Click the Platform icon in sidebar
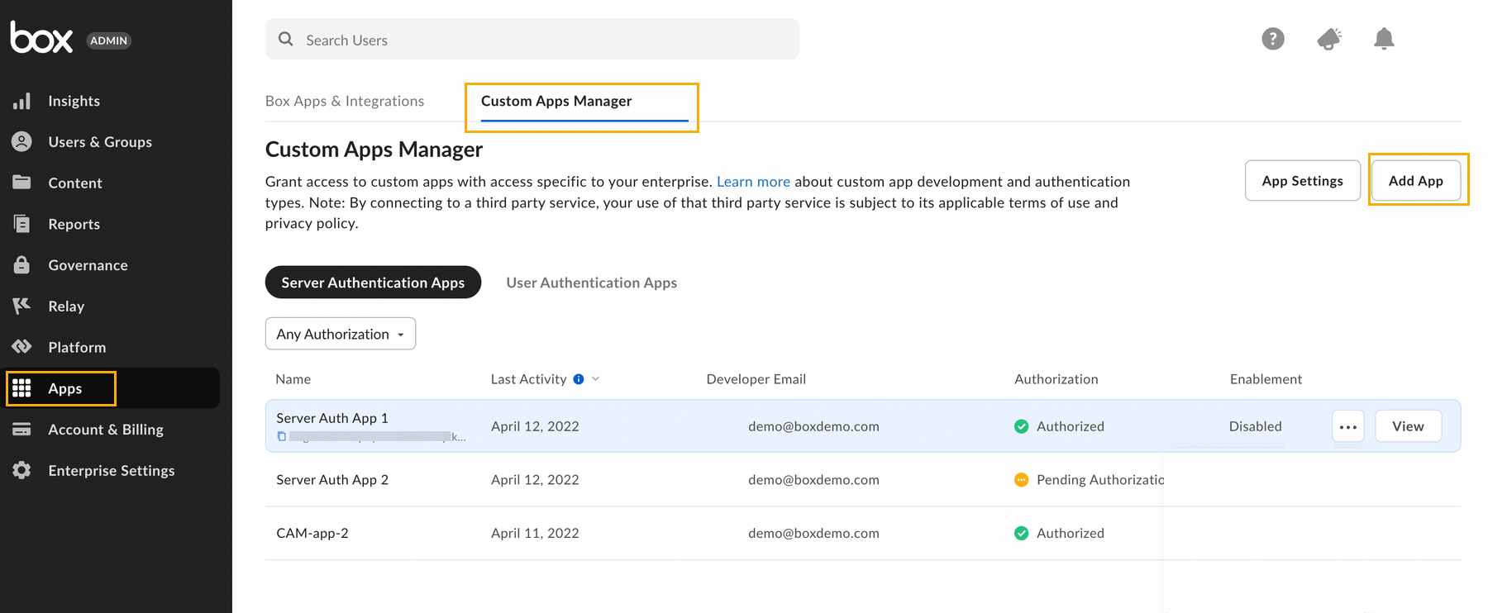This screenshot has height=613, width=1488. point(22,347)
